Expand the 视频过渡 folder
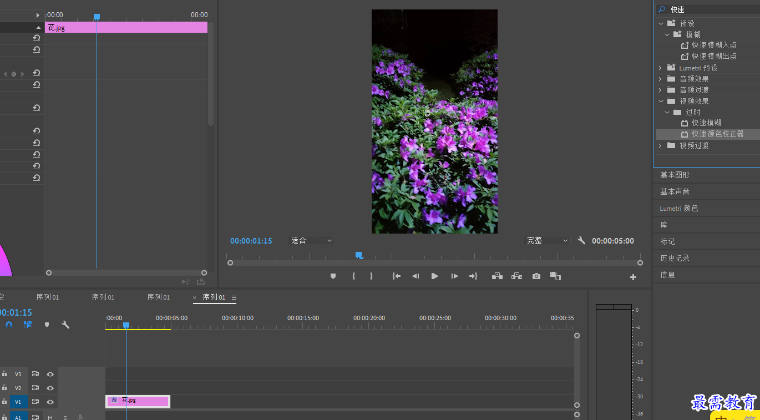Viewport: 760px width, 420px height. coord(660,145)
